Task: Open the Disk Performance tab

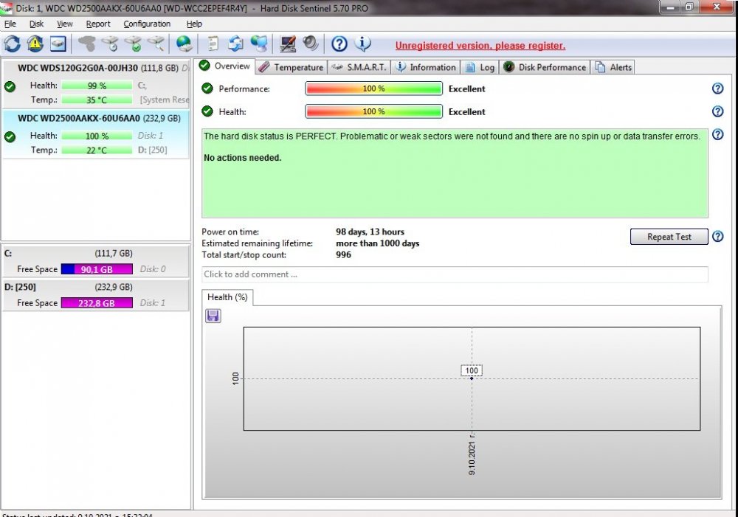Action: pyautogui.click(x=545, y=67)
